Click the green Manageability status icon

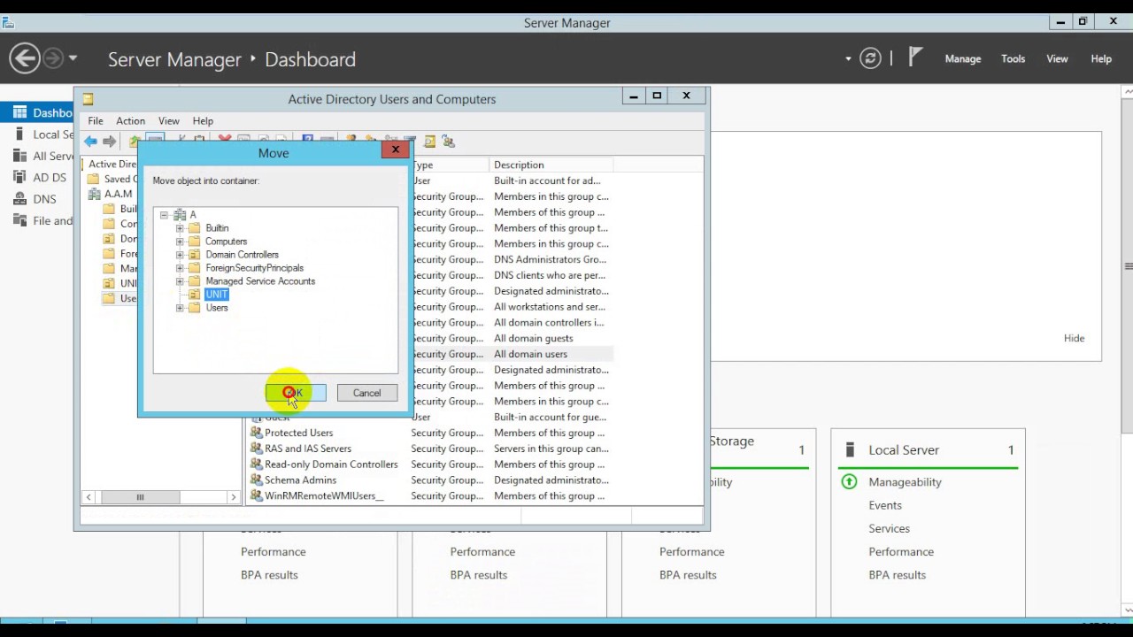(x=849, y=482)
